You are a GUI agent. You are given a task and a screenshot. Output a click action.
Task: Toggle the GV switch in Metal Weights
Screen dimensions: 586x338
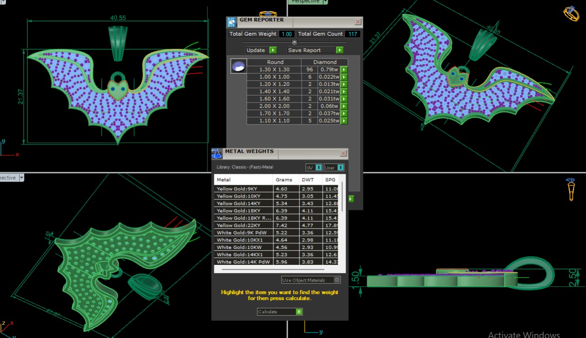pyautogui.click(x=319, y=167)
